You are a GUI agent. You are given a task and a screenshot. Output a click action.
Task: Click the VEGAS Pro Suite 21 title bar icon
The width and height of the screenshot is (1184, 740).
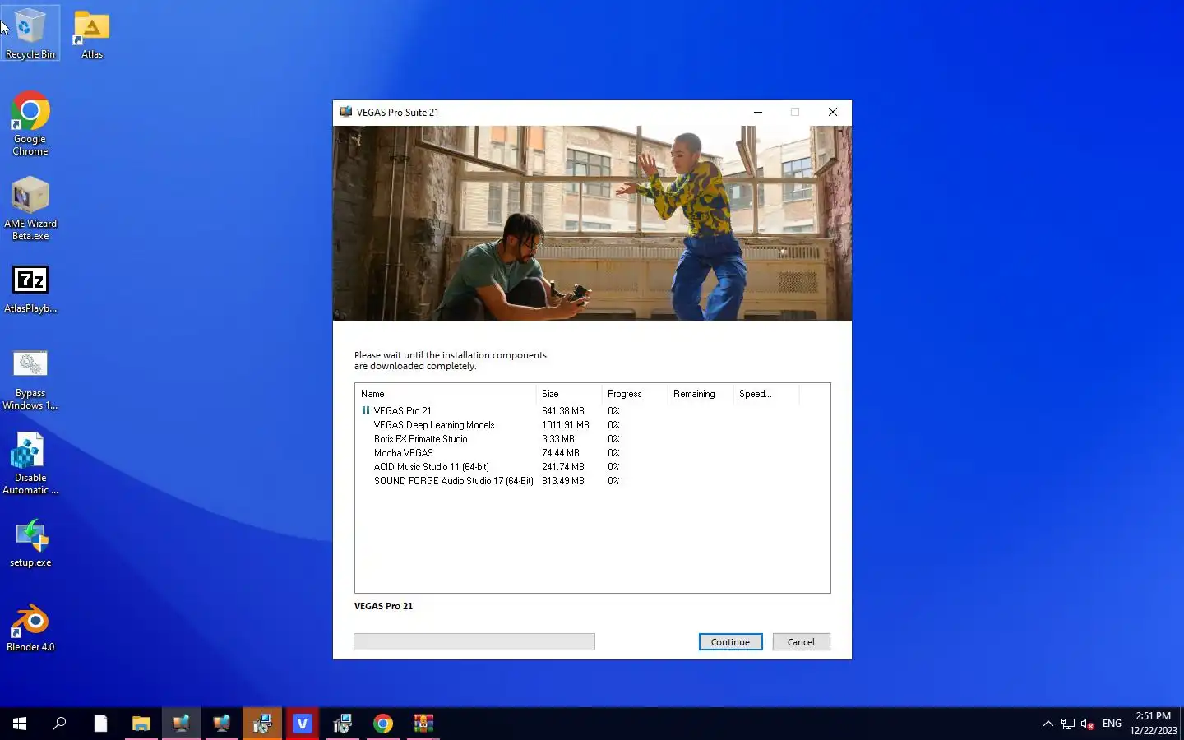click(x=346, y=112)
